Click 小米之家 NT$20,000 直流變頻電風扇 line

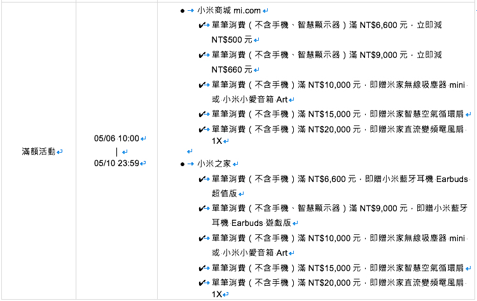point(338,283)
